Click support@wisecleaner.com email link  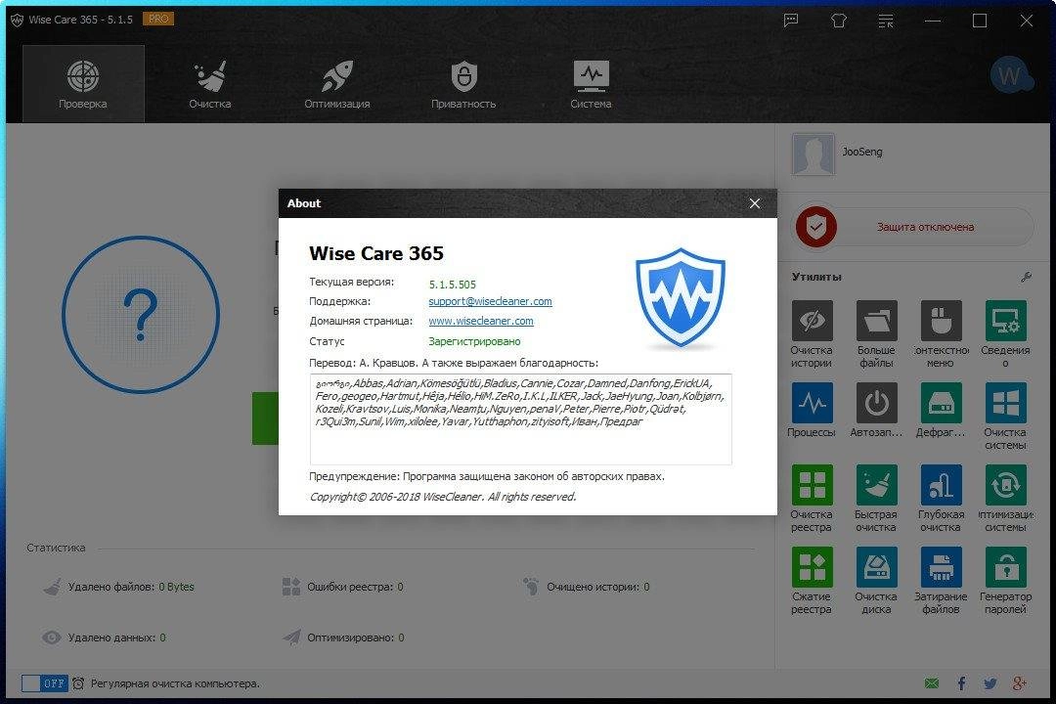click(490, 301)
